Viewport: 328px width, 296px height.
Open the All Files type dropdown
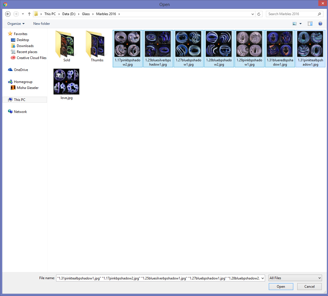pos(295,278)
